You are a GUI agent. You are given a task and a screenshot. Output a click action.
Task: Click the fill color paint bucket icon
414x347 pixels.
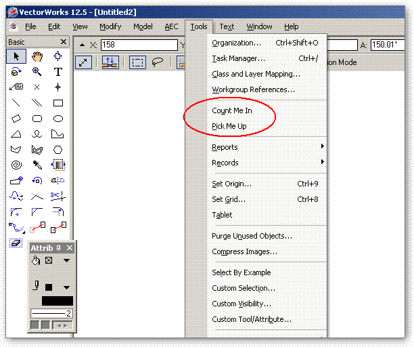coord(36,260)
